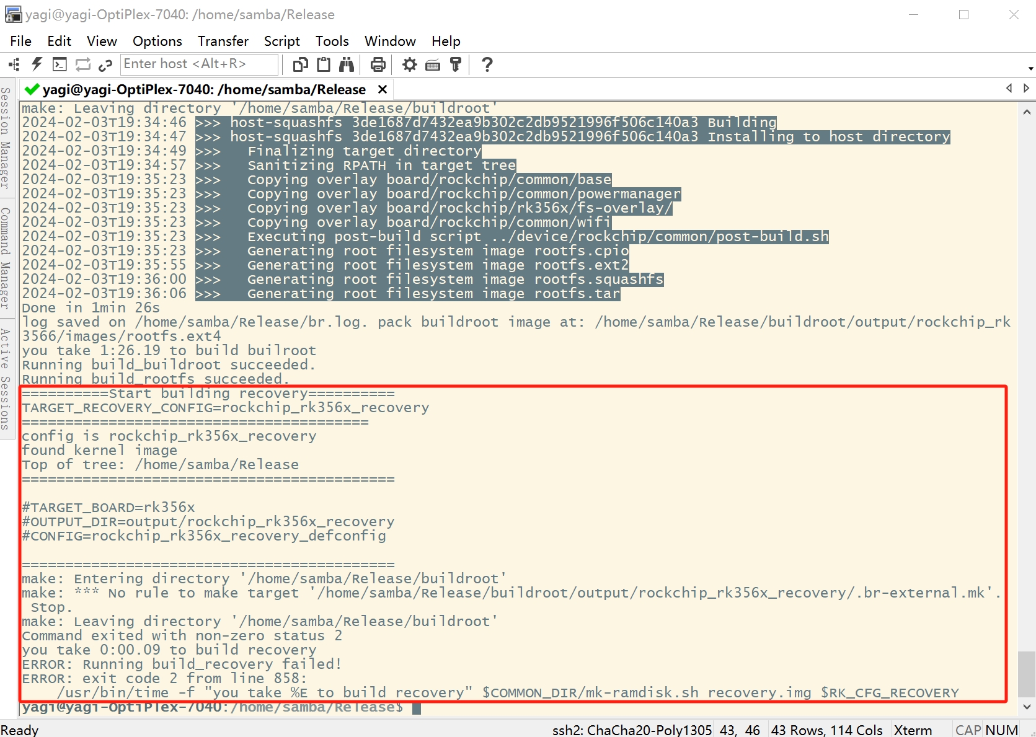Click 'Command exited with non-zero status 2'

coord(182,636)
